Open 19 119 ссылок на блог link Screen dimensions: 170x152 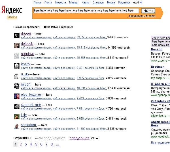point(91,48)
